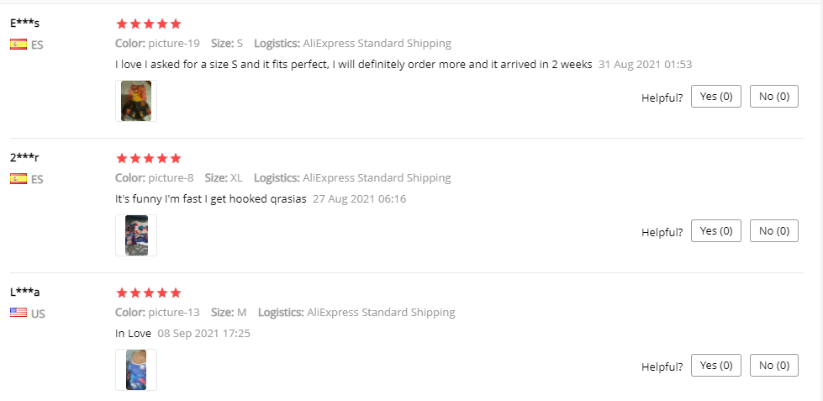Click the five-star rating on 2***r review
The image size is (823, 401).
click(x=148, y=158)
